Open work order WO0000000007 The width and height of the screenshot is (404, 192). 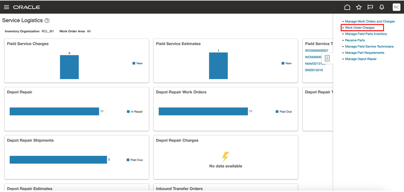[317, 51]
